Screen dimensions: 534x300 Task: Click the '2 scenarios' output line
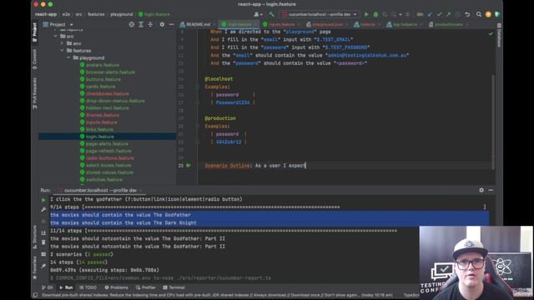point(82,254)
